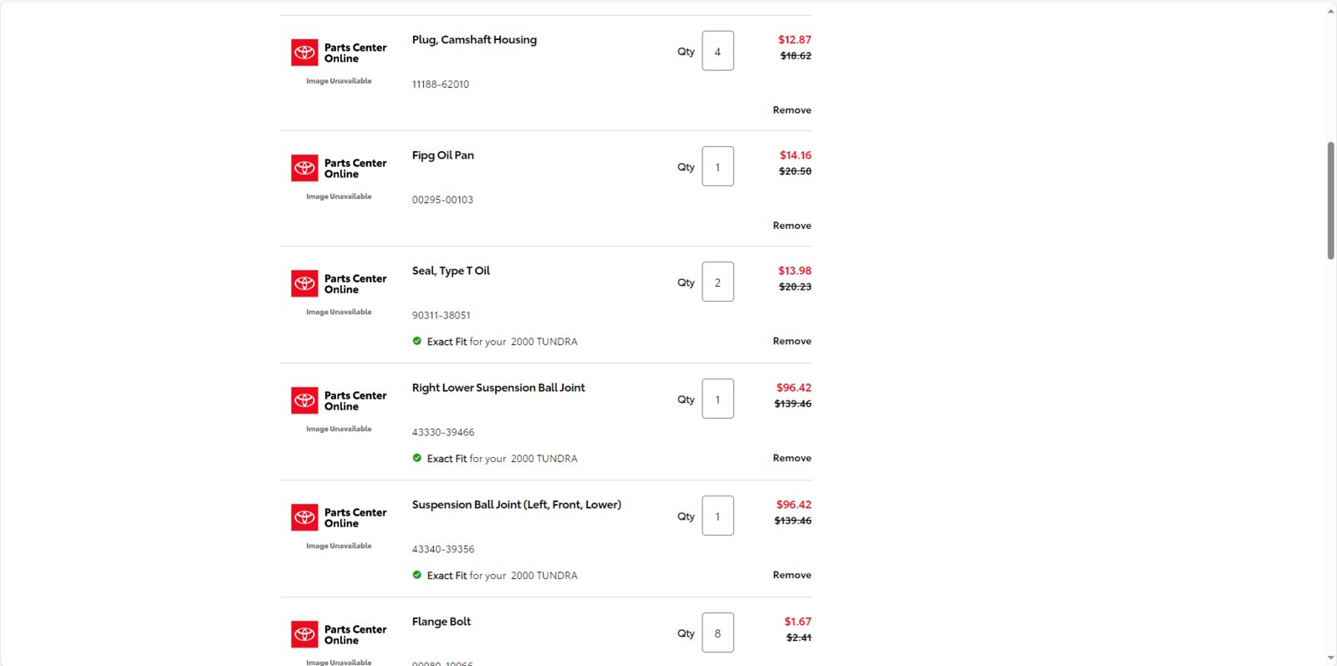The height and width of the screenshot is (666, 1337).
Task: Click Toyota logo beside Plug, Camshaft Housing
Action: (x=304, y=53)
